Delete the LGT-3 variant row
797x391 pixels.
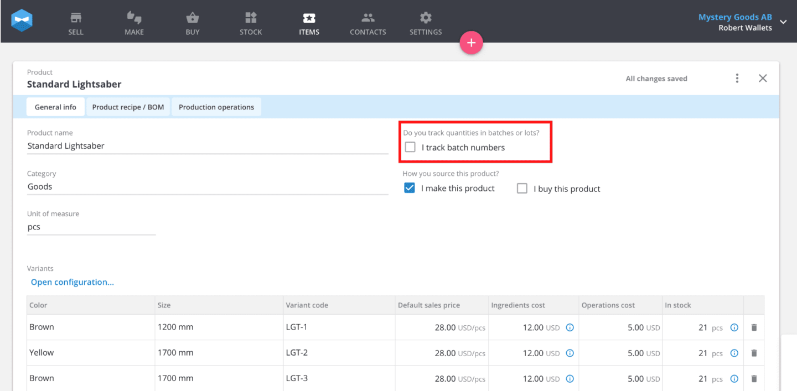[x=754, y=378]
